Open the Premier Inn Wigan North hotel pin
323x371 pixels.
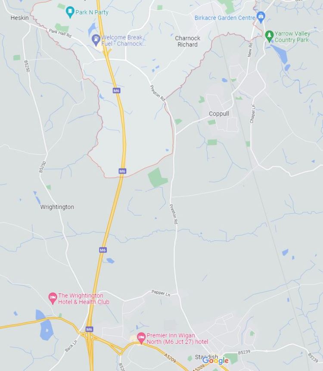[x=141, y=338]
